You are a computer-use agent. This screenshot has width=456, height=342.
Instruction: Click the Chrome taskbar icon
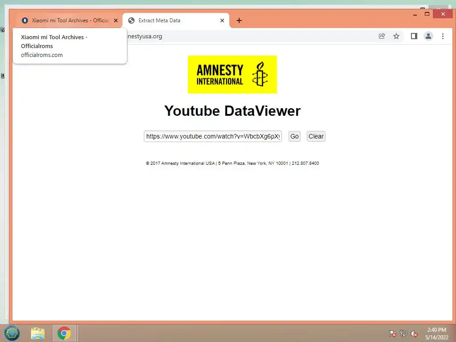click(x=64, y=333)
